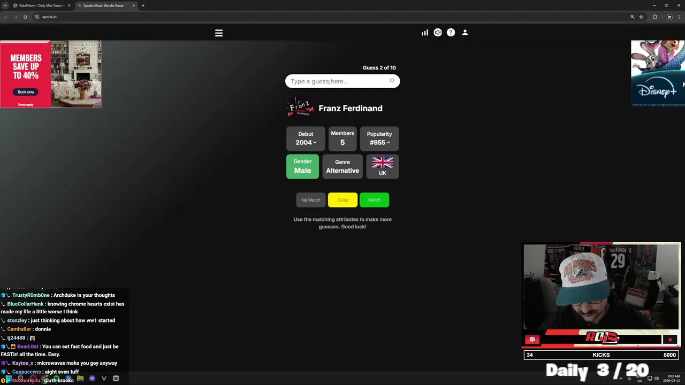Close the Spotle browser tab

point(133,5)
